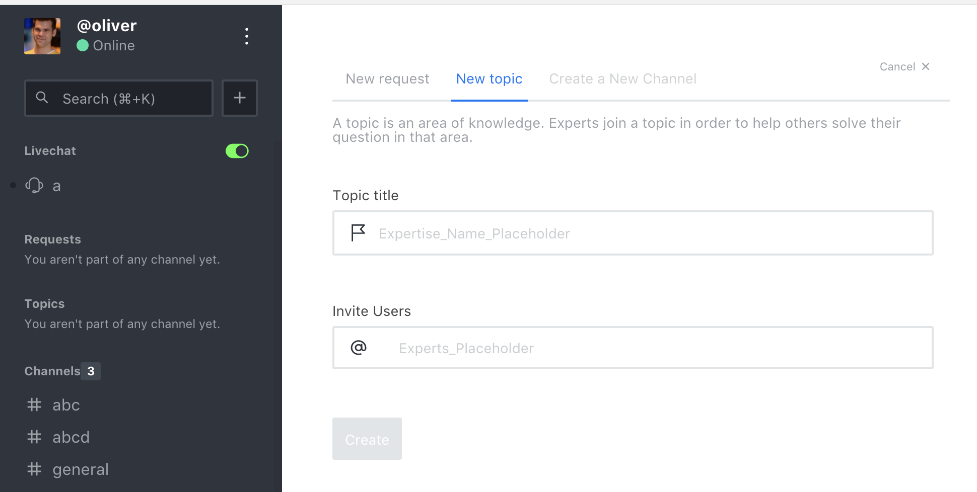Click the headset icon beside livechat 'a'
Image resolution: width=977 pixels, height=492 pixels.
pyautogui.click(x=34, y=186)
